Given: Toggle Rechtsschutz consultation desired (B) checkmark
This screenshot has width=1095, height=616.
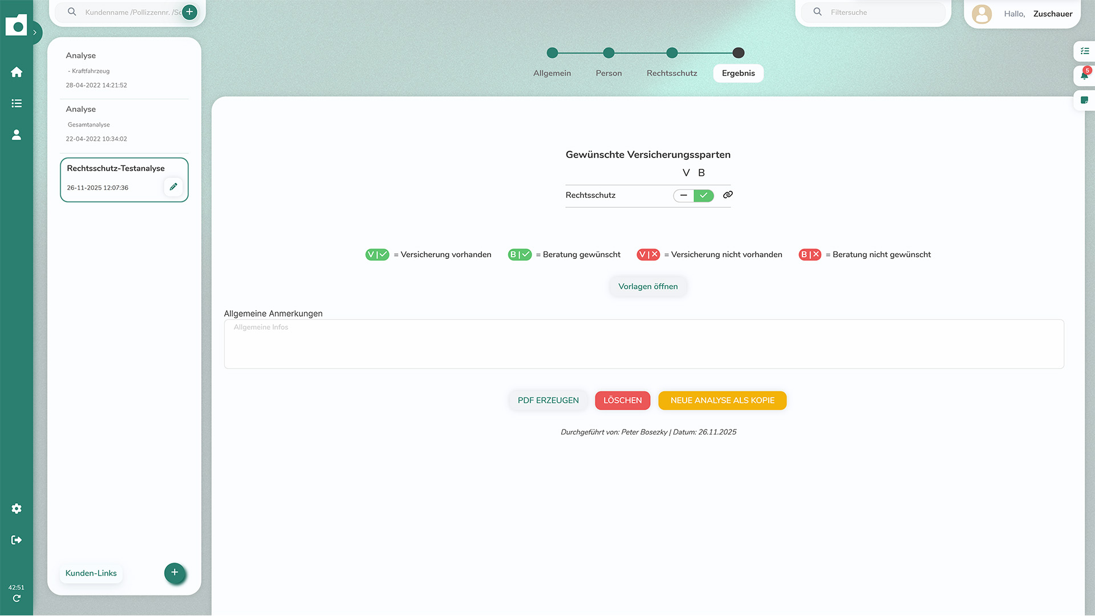Looking at the screenshot, I should [704, 196].
